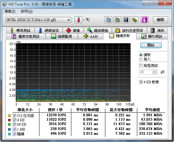Screen dimensions: 174x142
Task: Decrease short stroke size with down arrow
Action: pos(154,73)
